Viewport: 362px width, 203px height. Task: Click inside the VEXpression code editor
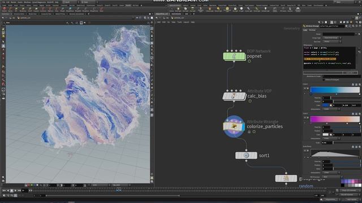point(329,58)
